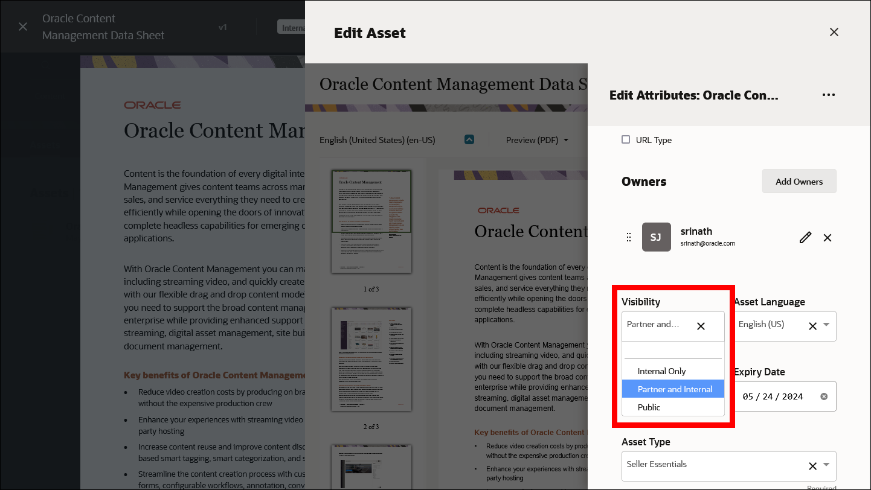
Task: Clear the Expiry Date using the circle-x icon
Action: 823,396
